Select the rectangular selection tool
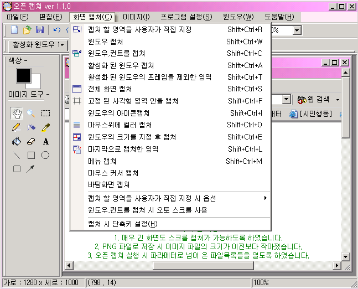The width and height of the screenshot is (358, 289). coord(45,113)
